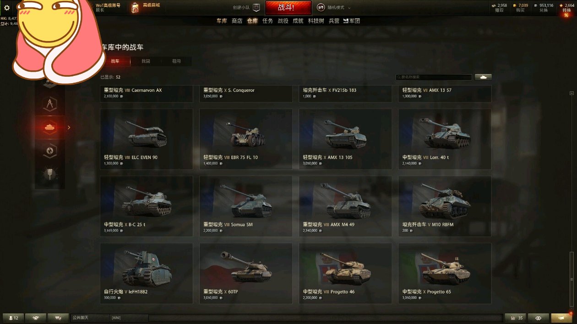This screenshot has width=577, height=324.
Task: Open the contacts icon showing 12
Action: coord(13,318)
